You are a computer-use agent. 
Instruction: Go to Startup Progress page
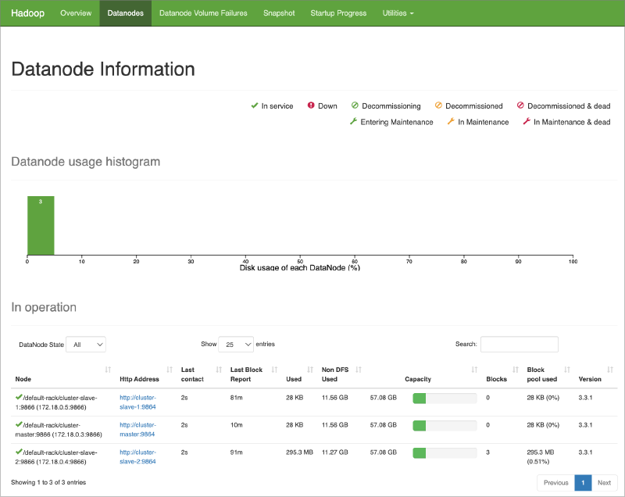coord(338,13)
